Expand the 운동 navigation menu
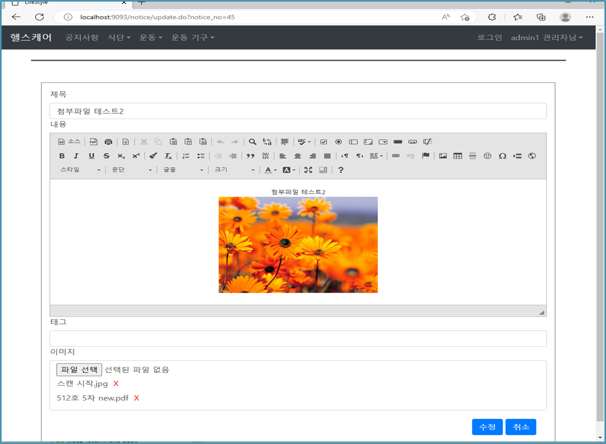 tap(151, 38)
